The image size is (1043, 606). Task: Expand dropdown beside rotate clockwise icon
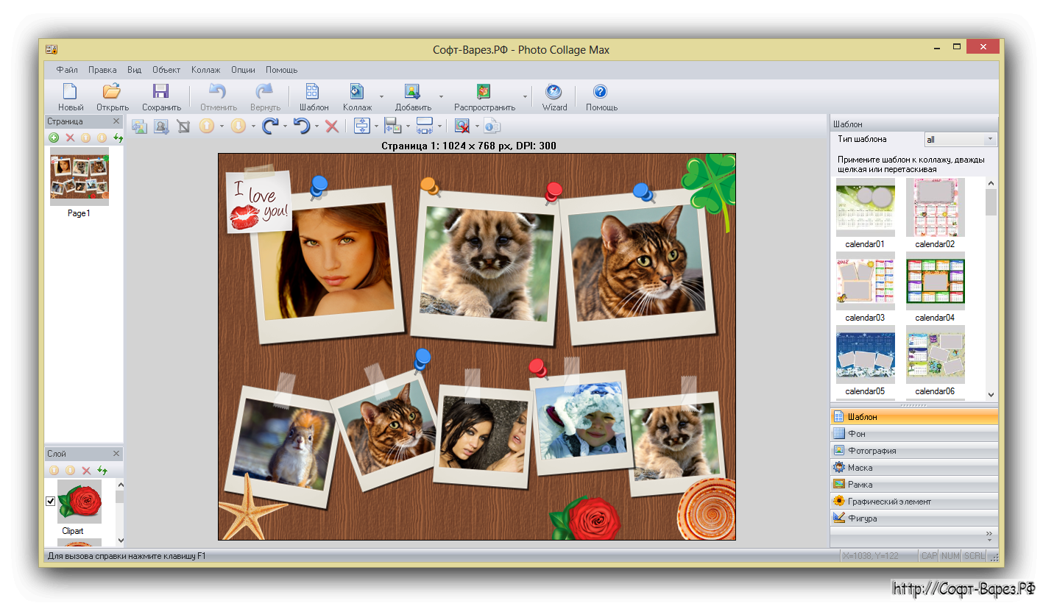coord(285,126)
